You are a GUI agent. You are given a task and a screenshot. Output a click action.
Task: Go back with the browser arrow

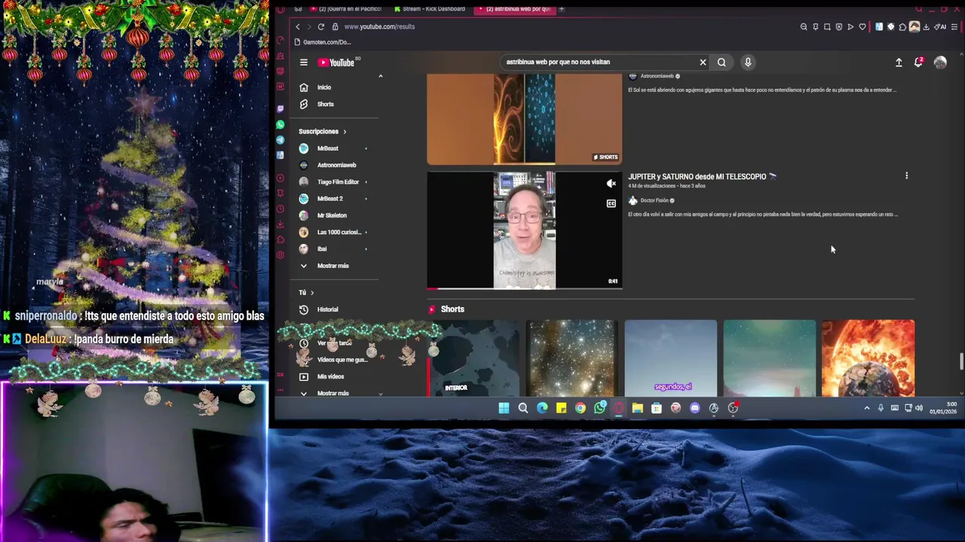pyautogui.click(x=297, y=26)
